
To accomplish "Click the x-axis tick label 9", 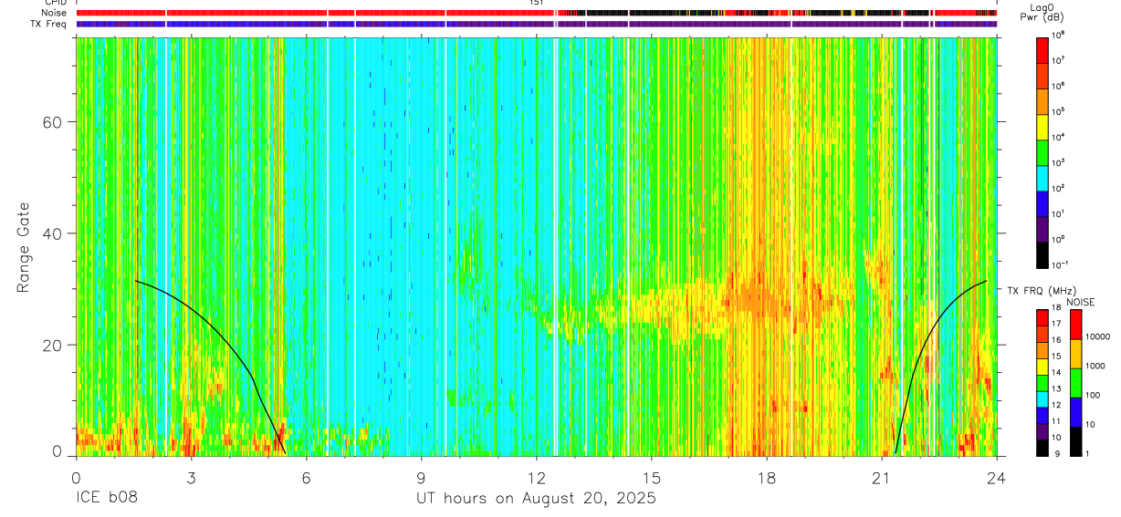I will click(421, 477).
